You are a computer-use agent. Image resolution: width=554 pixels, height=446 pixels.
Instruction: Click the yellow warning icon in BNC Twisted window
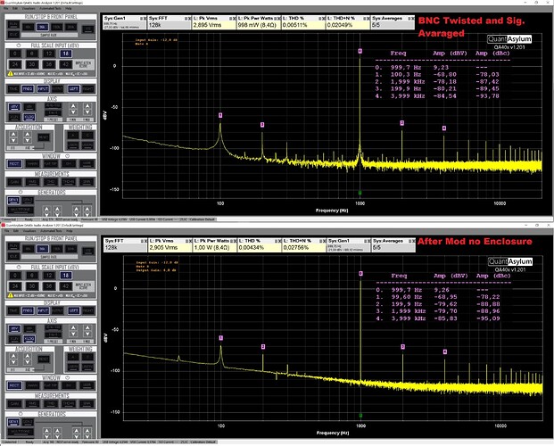[10, 73]
